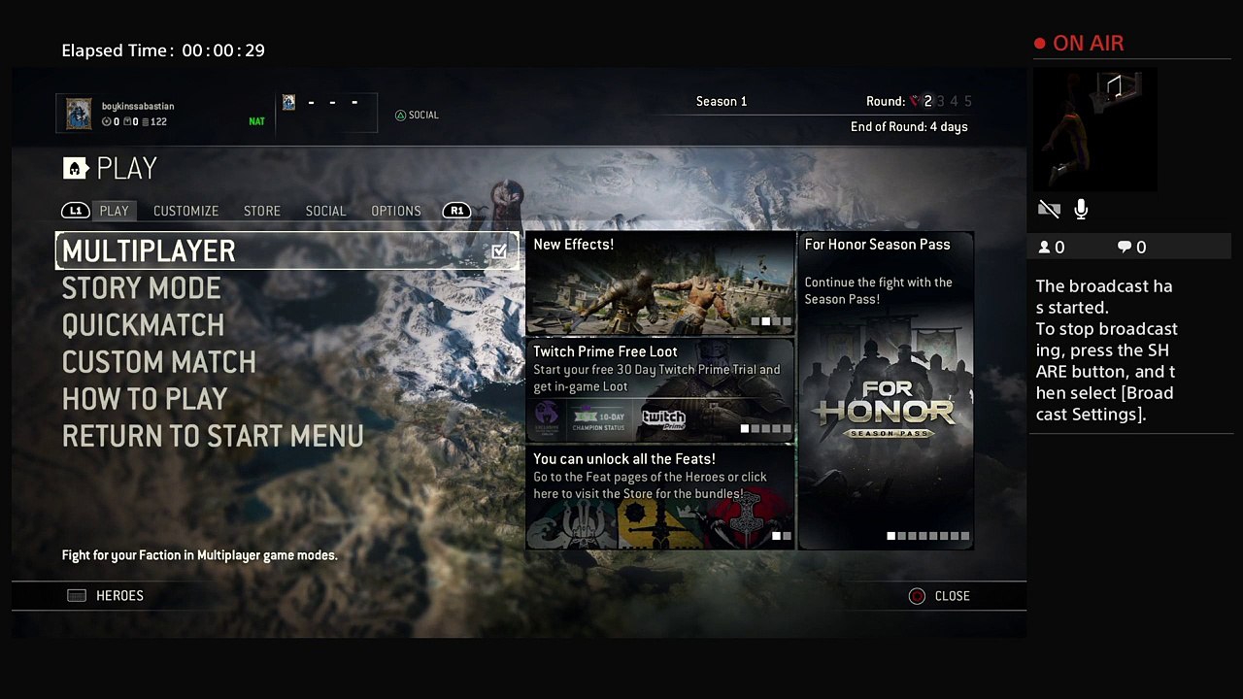Viewport: 1243px width, 699px height.
Task: Click the NAT status indicator
Action: [x=256, y=122]
